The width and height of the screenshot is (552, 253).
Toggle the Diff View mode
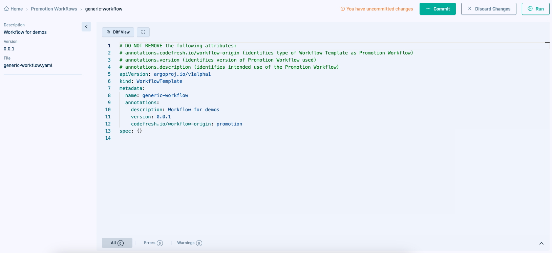point(118,32)
